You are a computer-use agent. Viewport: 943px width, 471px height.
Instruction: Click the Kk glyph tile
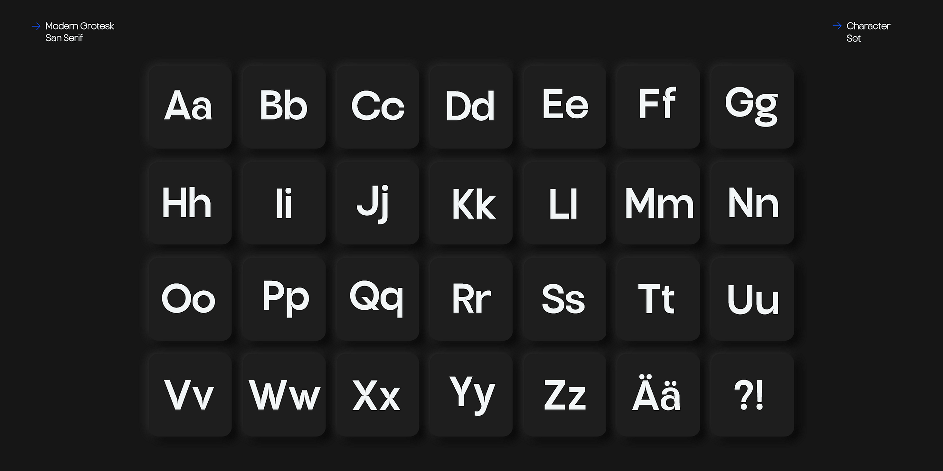pyautogui.click(x=471, y=203)
